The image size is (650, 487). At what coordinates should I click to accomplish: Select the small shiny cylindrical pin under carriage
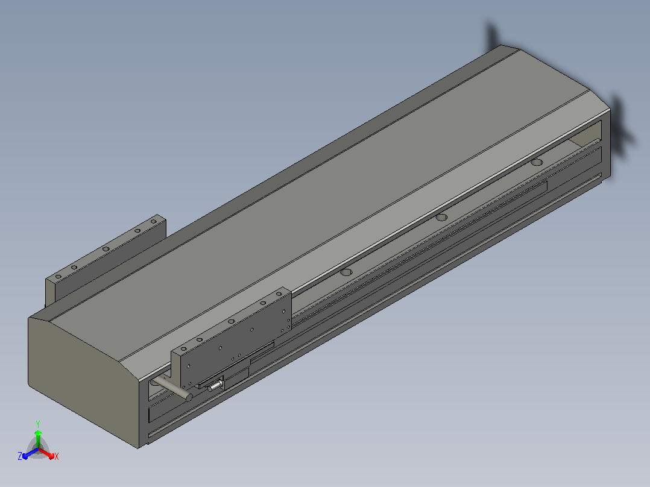click(215, 386)
